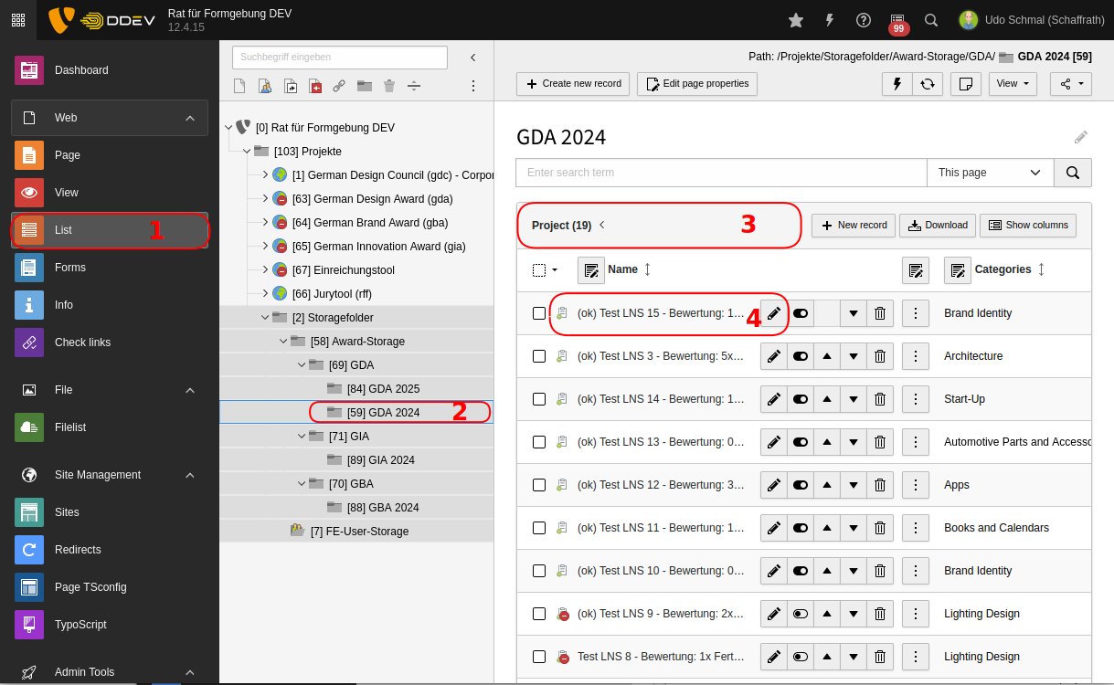This screenshot has width=1114, height=685.
Task: Tick the checkbox for Test LNS 14
Action: [x=539, y=399]
